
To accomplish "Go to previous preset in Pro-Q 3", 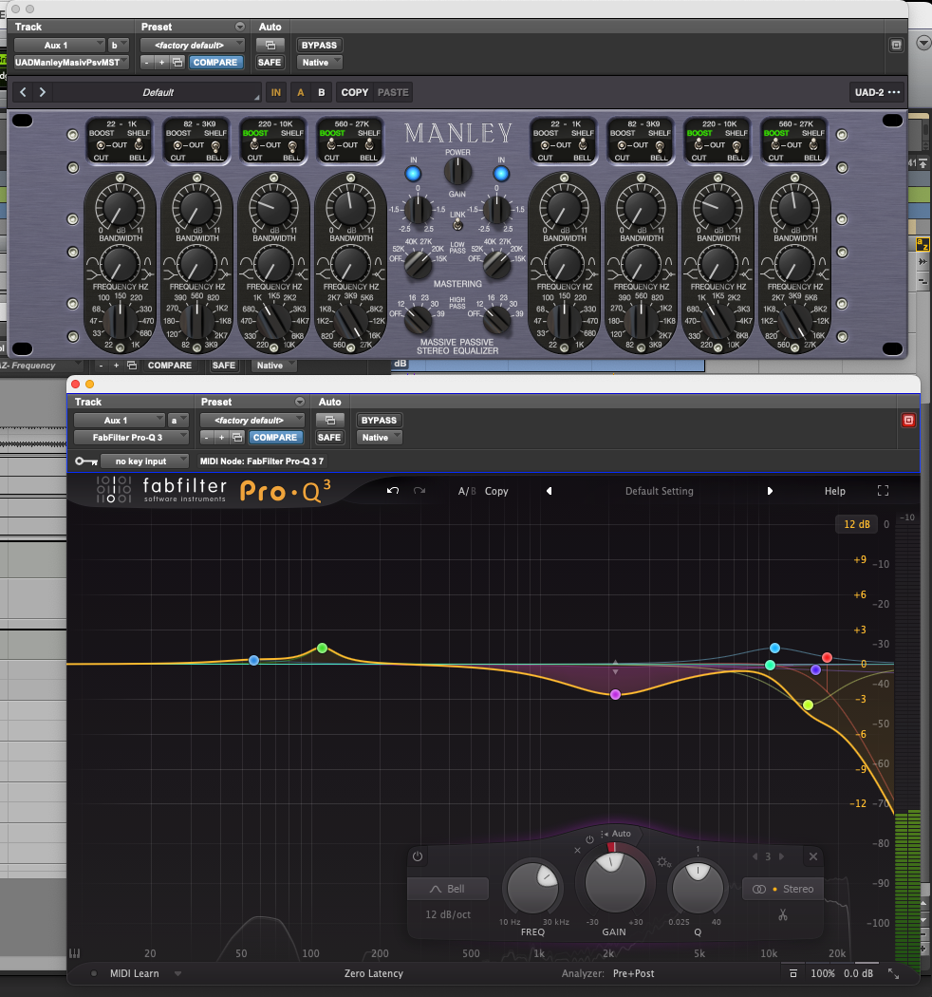I will click(550, 491).
